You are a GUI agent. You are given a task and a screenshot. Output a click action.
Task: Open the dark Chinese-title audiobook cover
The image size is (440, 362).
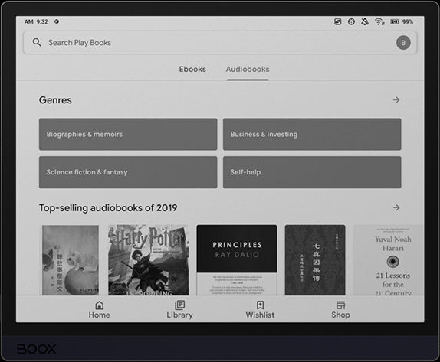tap(315, 260)
